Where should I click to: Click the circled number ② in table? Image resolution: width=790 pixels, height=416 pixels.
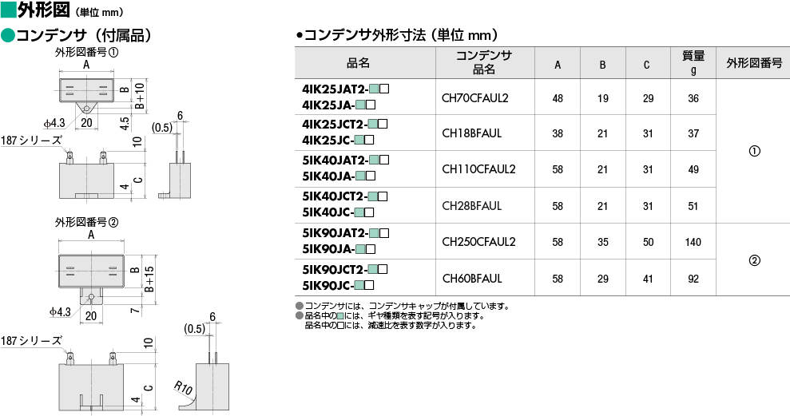pyautogui.click(x=754, y=260)
